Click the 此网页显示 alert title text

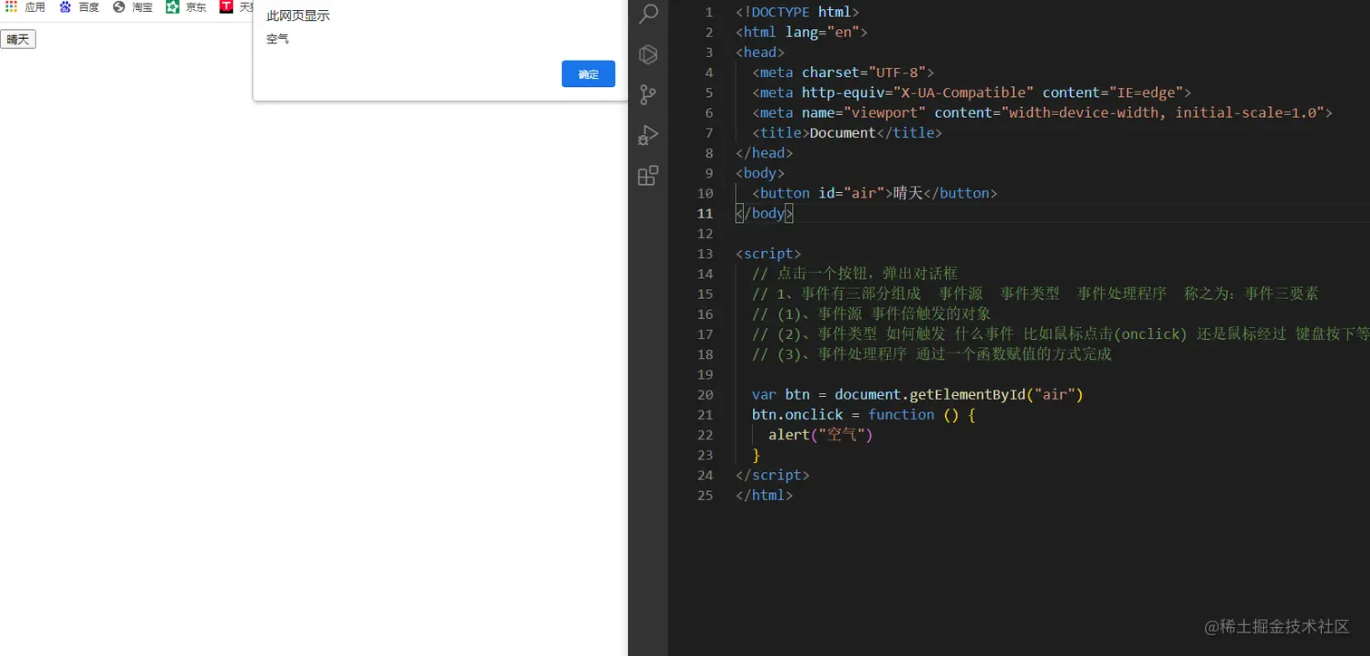pyautogui.click(x=298, y=15)
